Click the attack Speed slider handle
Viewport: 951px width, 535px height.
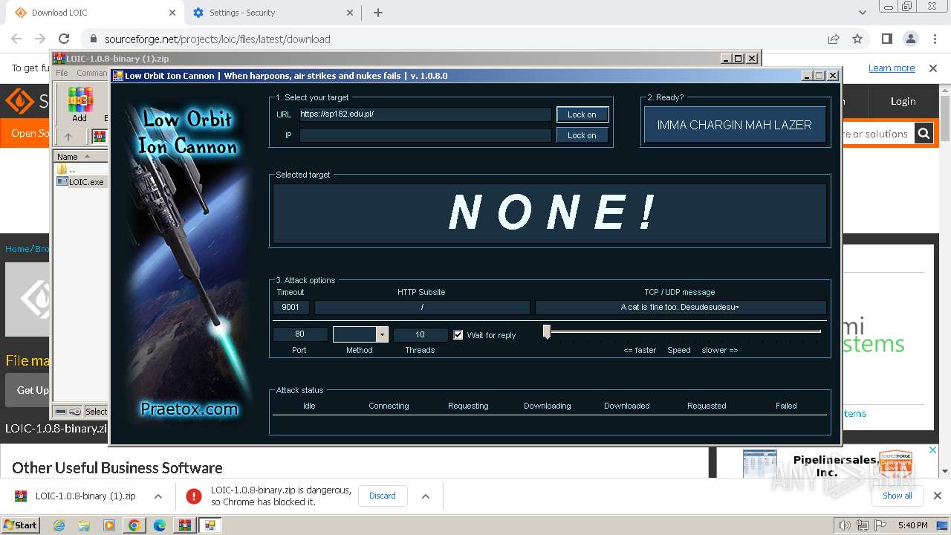(547, 332)
